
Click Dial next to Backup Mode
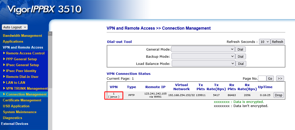click(x=241, y=56)
